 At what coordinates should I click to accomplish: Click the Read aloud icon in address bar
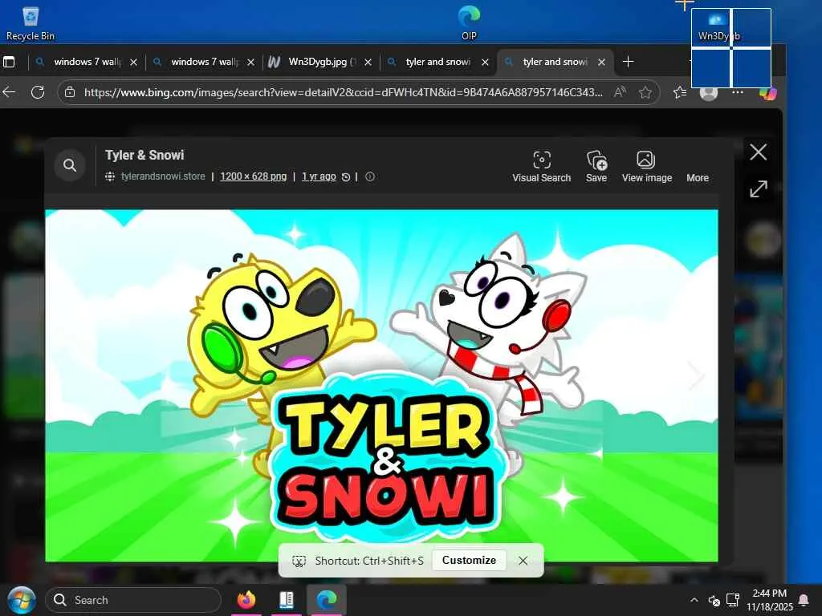620,92
